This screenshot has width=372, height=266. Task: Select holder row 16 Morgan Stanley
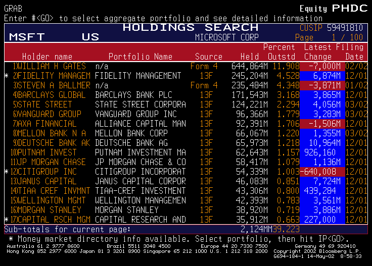(x=186, y=210)
